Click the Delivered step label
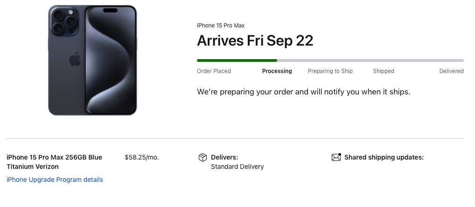This screenshot has width=475, height=207. point(451,71)
